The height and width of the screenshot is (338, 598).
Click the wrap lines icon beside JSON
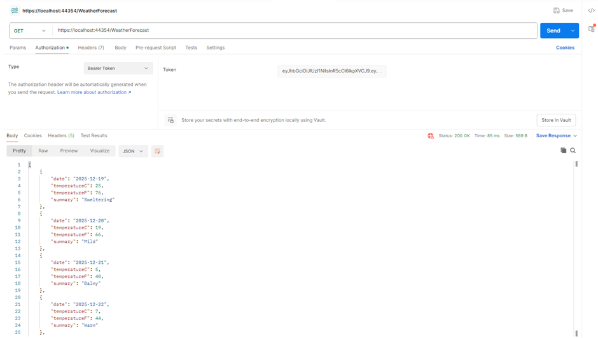point(157,151)
